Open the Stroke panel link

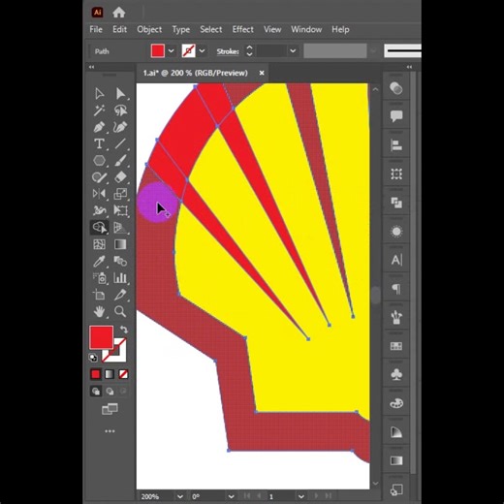(x=228, y=51)
